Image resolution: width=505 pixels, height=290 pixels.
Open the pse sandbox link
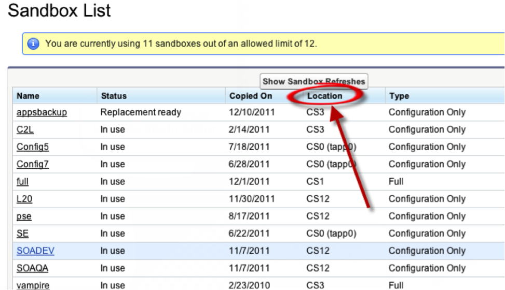coord(24,216)
